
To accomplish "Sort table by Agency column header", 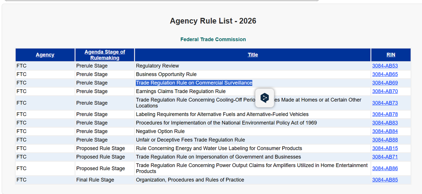I will [x=45, y=55].
